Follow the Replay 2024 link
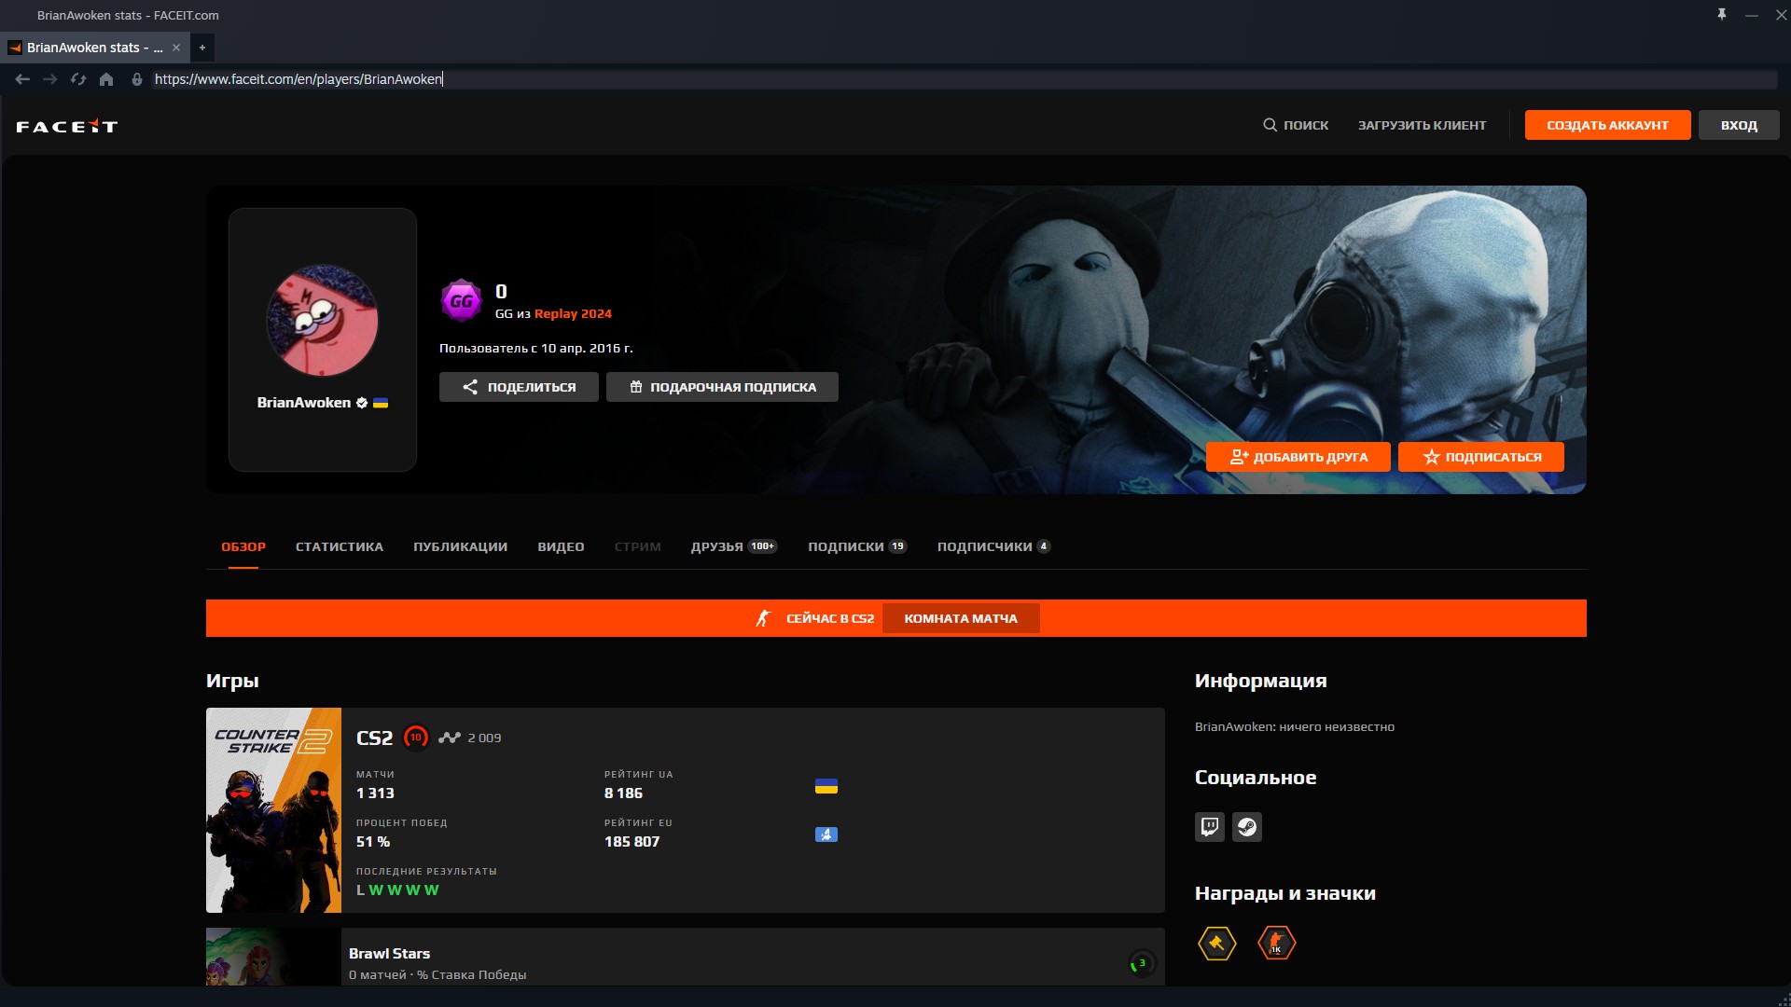Screen dimensions: 1791x1007 tap(573, 314)
